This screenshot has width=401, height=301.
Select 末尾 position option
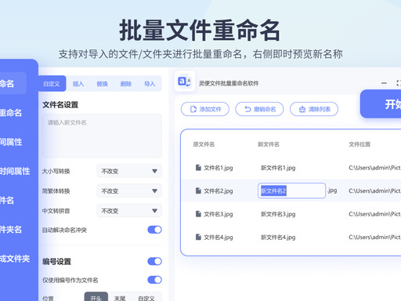[x=120, y=298]
